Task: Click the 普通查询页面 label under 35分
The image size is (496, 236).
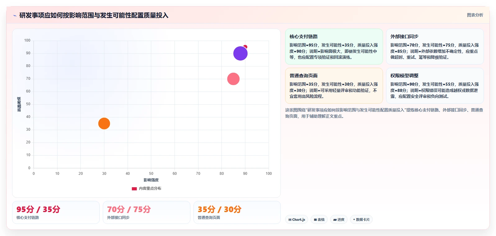Action: (209, 218)
